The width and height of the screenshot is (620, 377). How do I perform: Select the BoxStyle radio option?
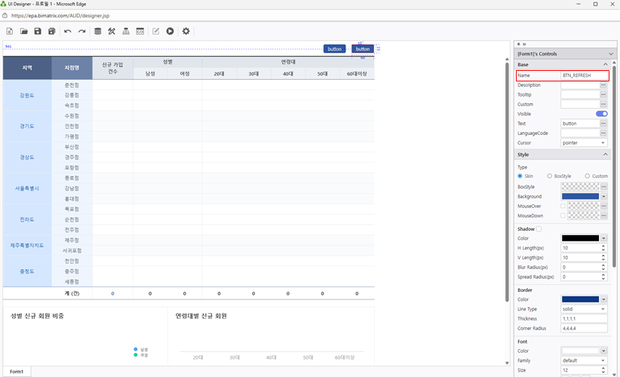(550, 176)
